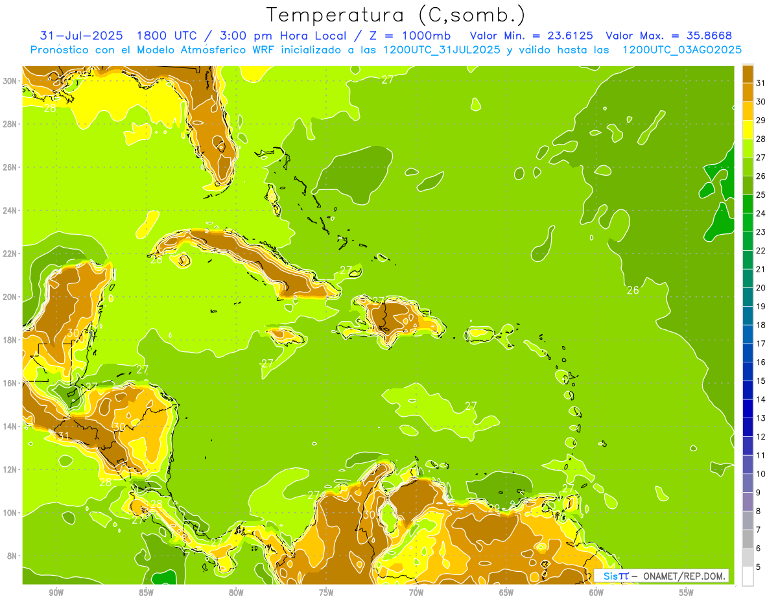Viewport: 778px width, 601px height.
Task: Click the '18N' latitude axis label
Action: [x=10, y=340]
